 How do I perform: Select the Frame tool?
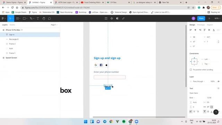[x=17, y=18]
